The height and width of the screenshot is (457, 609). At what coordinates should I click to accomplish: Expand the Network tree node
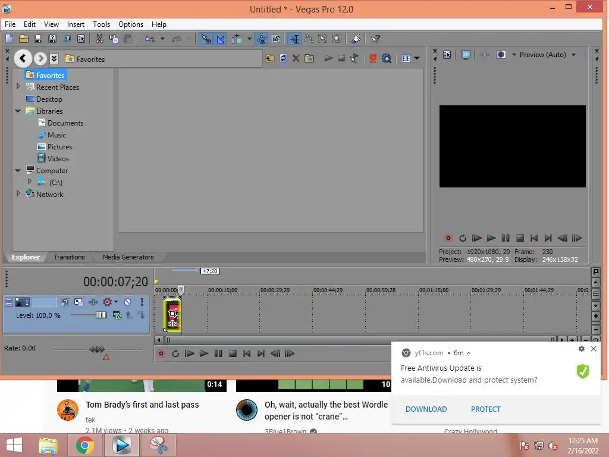coord(18,193)
